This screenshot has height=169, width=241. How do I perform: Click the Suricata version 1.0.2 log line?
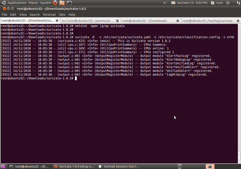[x=86, y=41]
